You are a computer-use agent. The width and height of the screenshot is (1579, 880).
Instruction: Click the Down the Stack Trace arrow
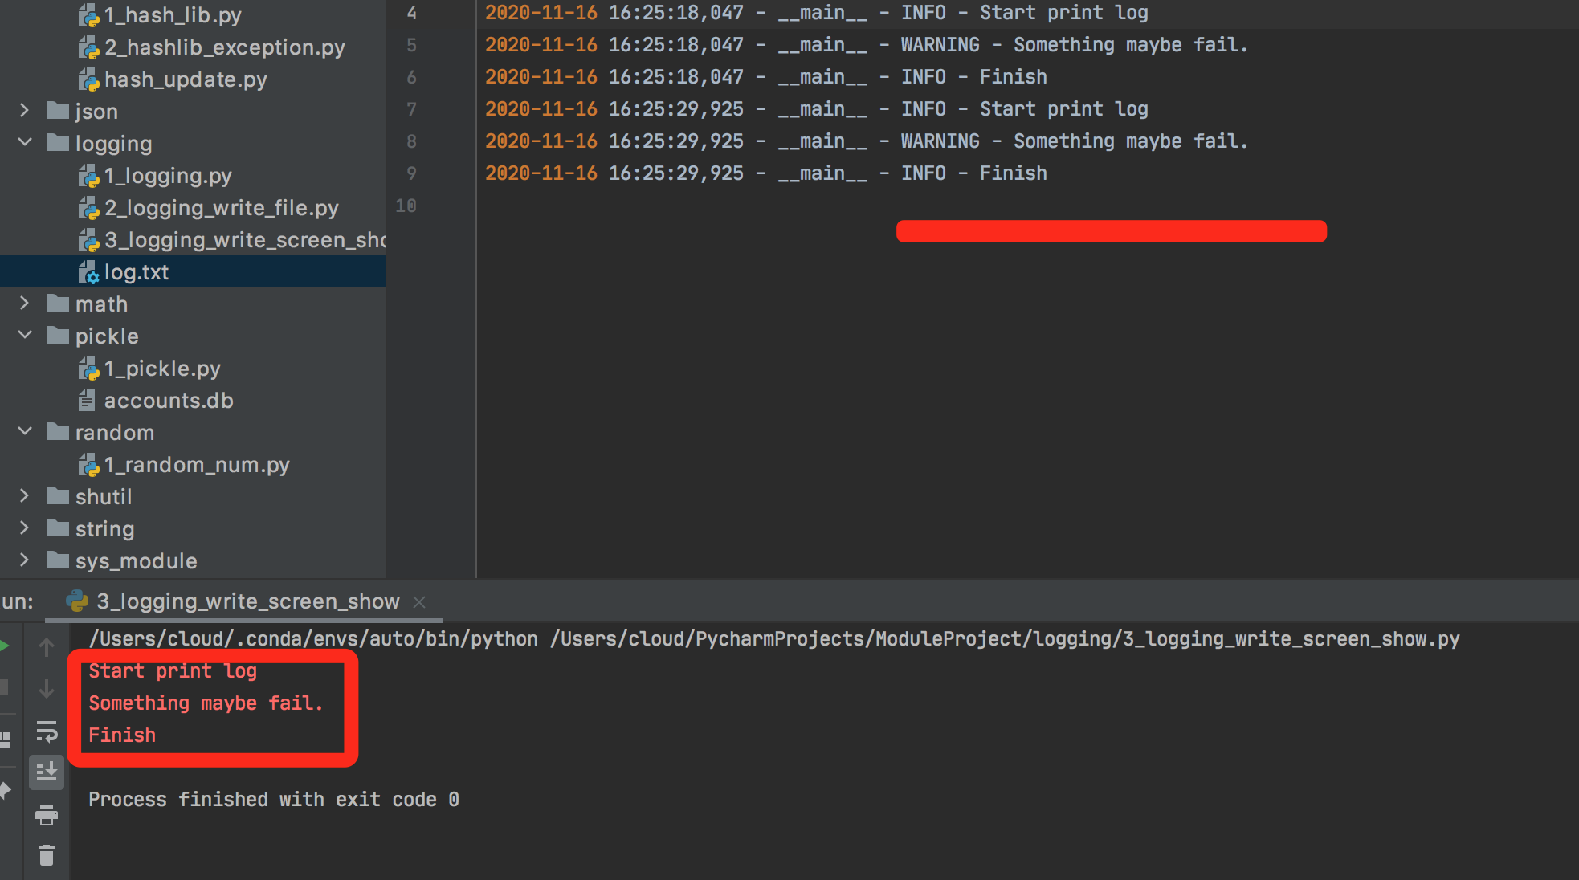coord(47,689)
